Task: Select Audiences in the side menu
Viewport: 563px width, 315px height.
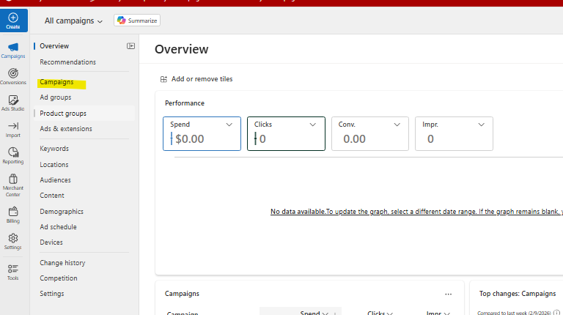Action: [55, 179]
